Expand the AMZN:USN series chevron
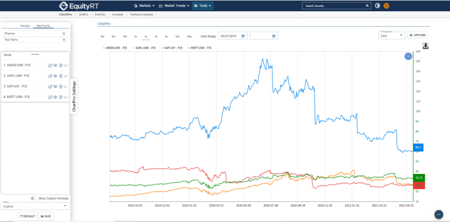The image size is (450, 222). pos(66,66)
